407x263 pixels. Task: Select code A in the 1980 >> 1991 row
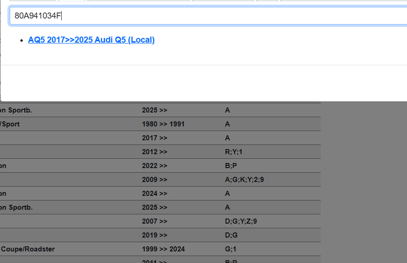(x=227, y=124)
